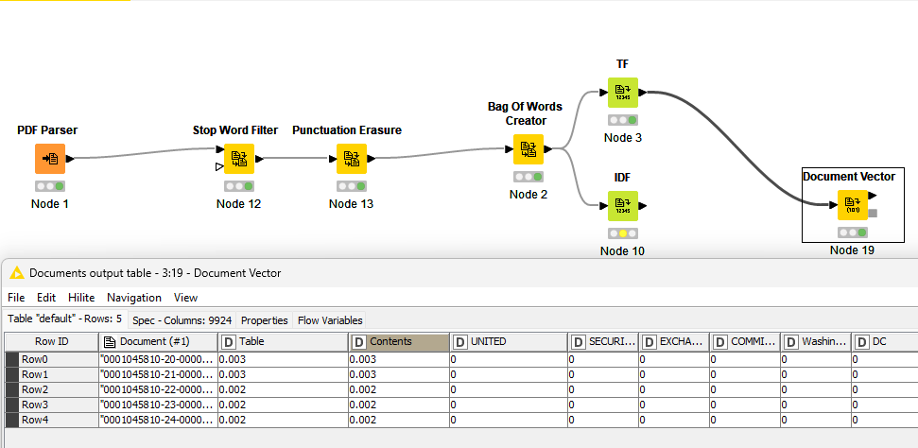
Task: Click the UNITED column double type icon
Action: 460,341
